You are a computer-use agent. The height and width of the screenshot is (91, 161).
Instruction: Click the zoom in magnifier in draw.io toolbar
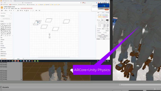tap(10, 11)
